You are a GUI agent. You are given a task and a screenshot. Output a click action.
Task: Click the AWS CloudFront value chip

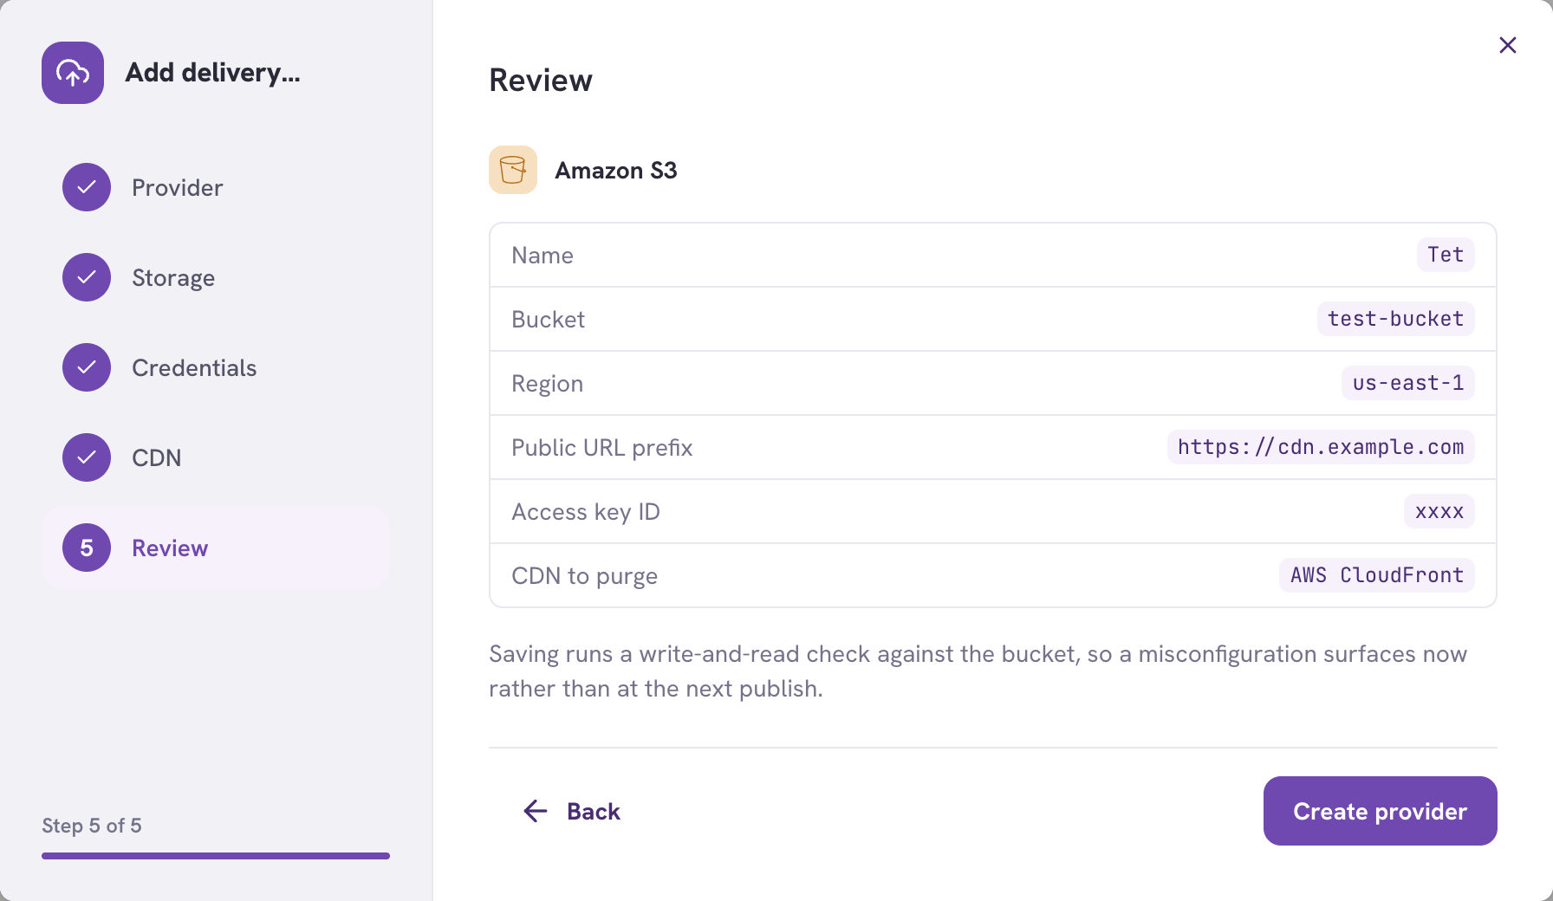(1377, 575)
